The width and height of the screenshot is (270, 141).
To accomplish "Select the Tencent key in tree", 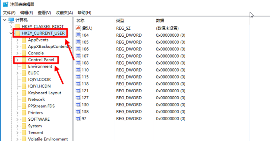I will coord(35,132).
